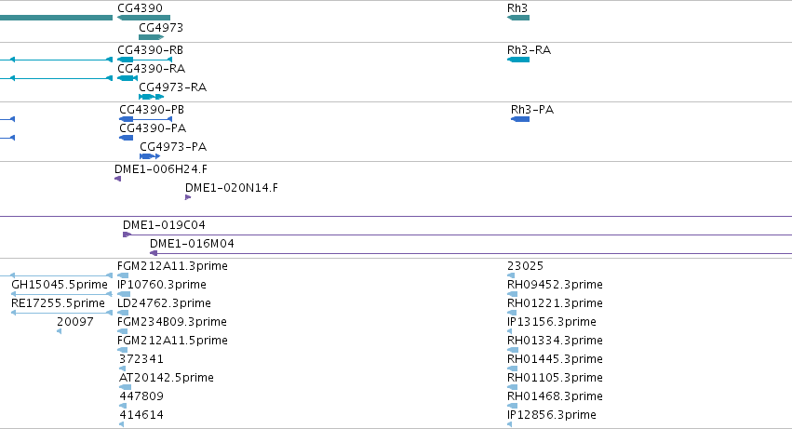Click the IP12856.3prime EST label
792x429 pixels.
click(552, 415)
